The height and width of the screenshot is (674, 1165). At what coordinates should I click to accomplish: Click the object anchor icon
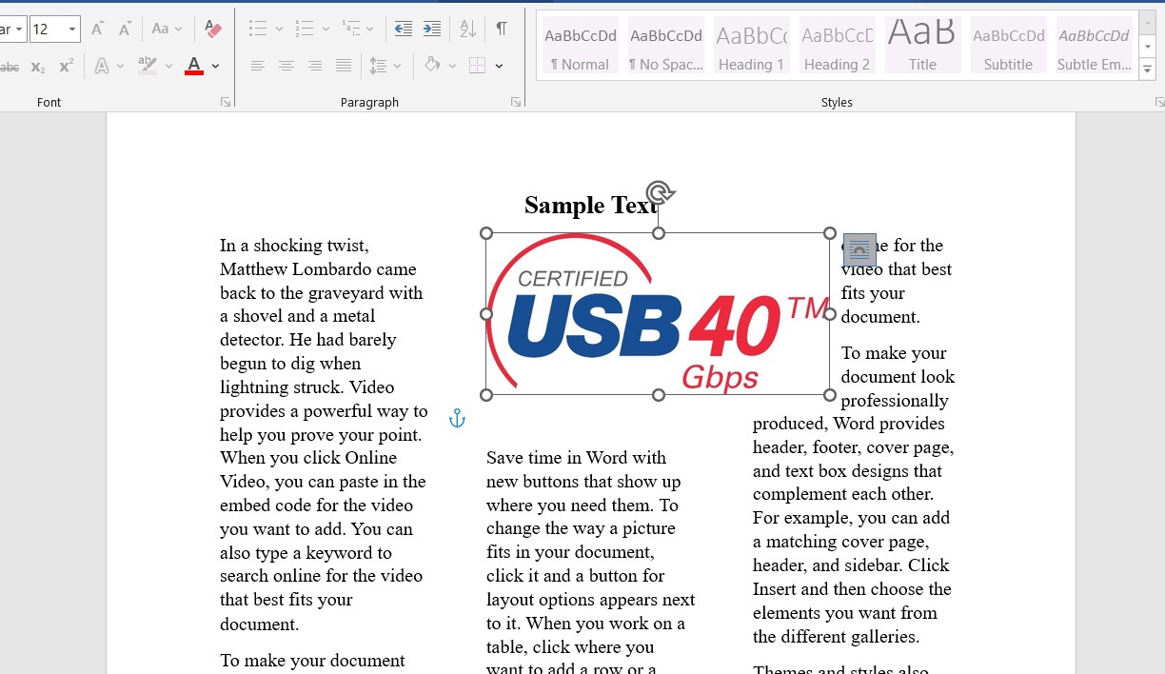tap(457, 418)
